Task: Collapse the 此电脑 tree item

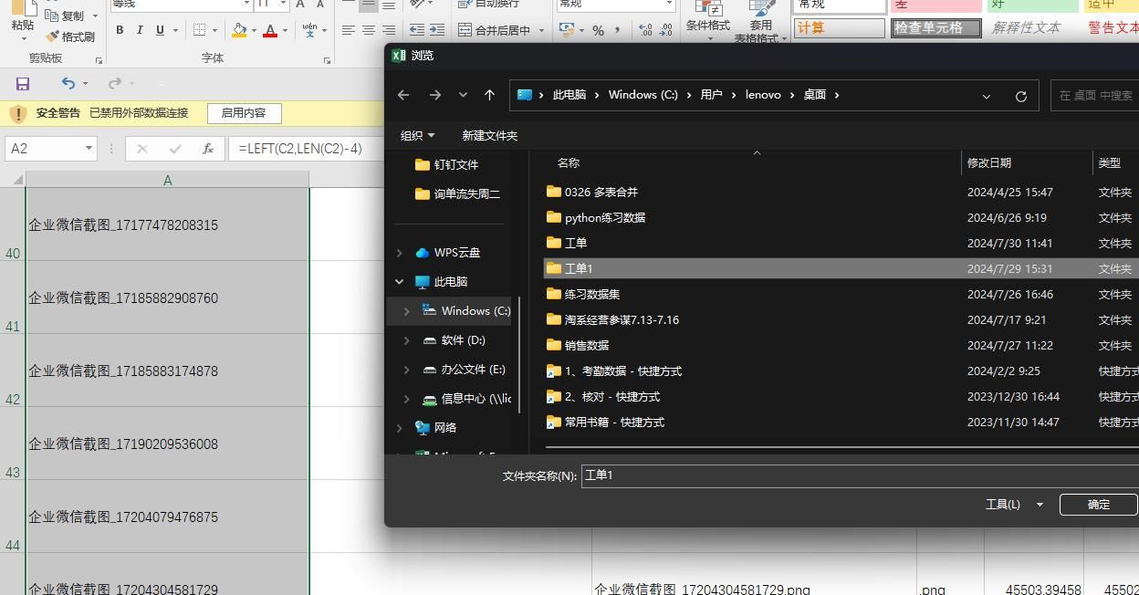Action: pos(398,281)
